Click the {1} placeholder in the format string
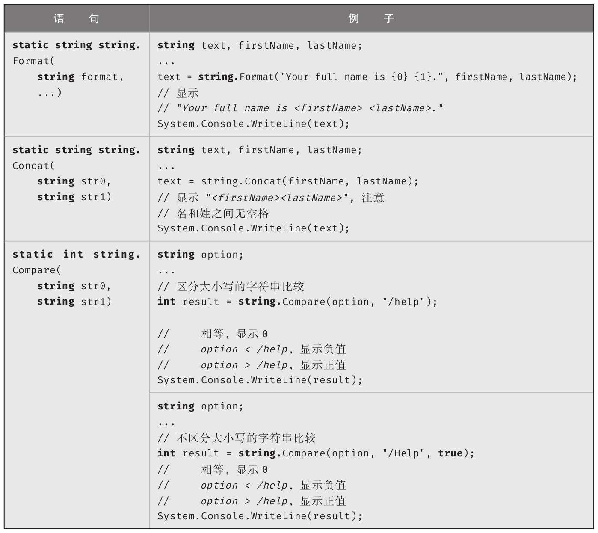598x533 pixels. 423,77
